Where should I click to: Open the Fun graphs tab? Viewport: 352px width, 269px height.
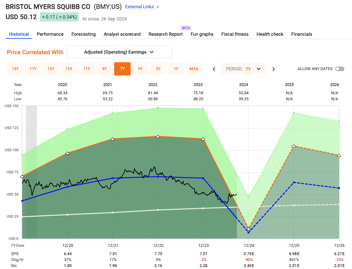[202, 34]
